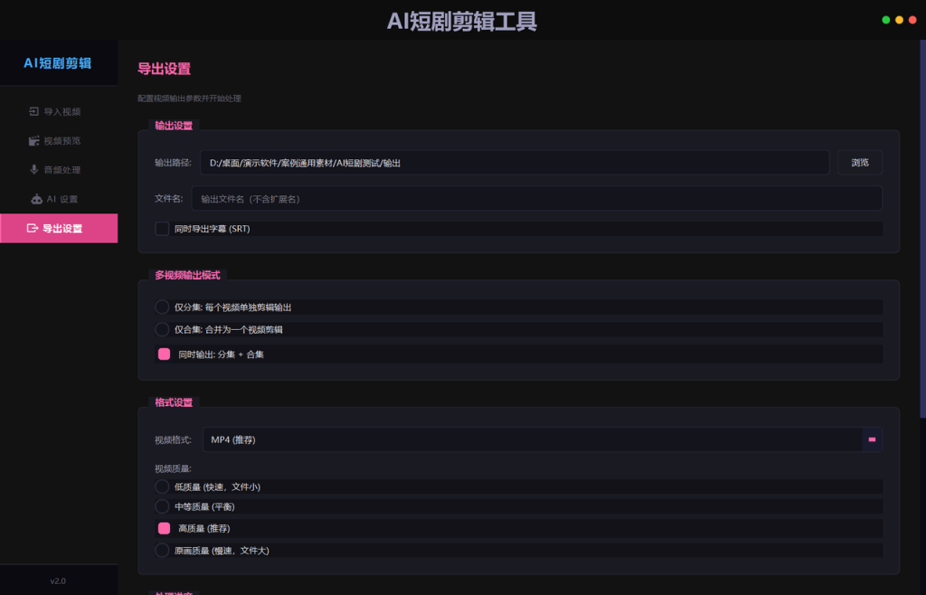This screenshot has width=926, height=595.
Task: Open the 视频格式 MP4 dropdown
Action: coord(543,439)
